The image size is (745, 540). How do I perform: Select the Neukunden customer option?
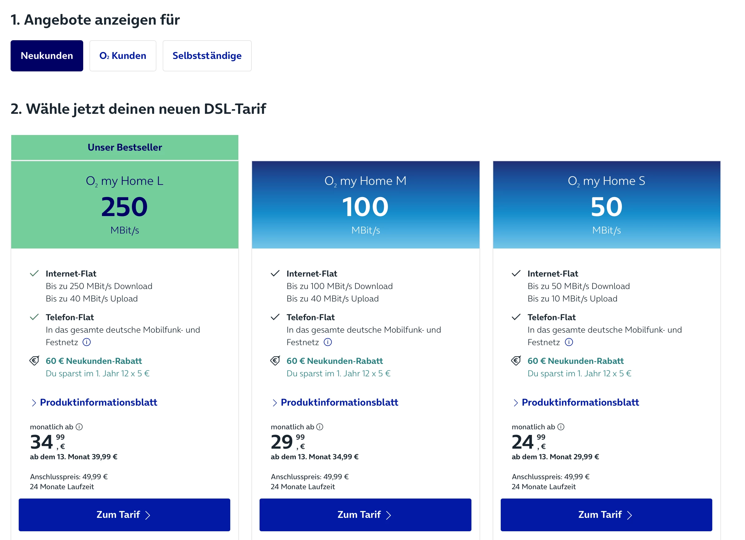pyautogui.click(x=47, y=55)
